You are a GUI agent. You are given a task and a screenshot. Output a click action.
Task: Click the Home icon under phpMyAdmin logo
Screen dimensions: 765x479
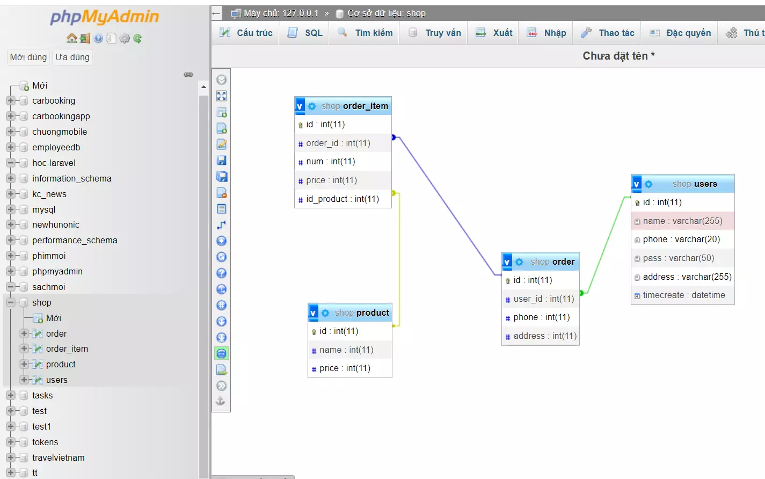[71, 38]
